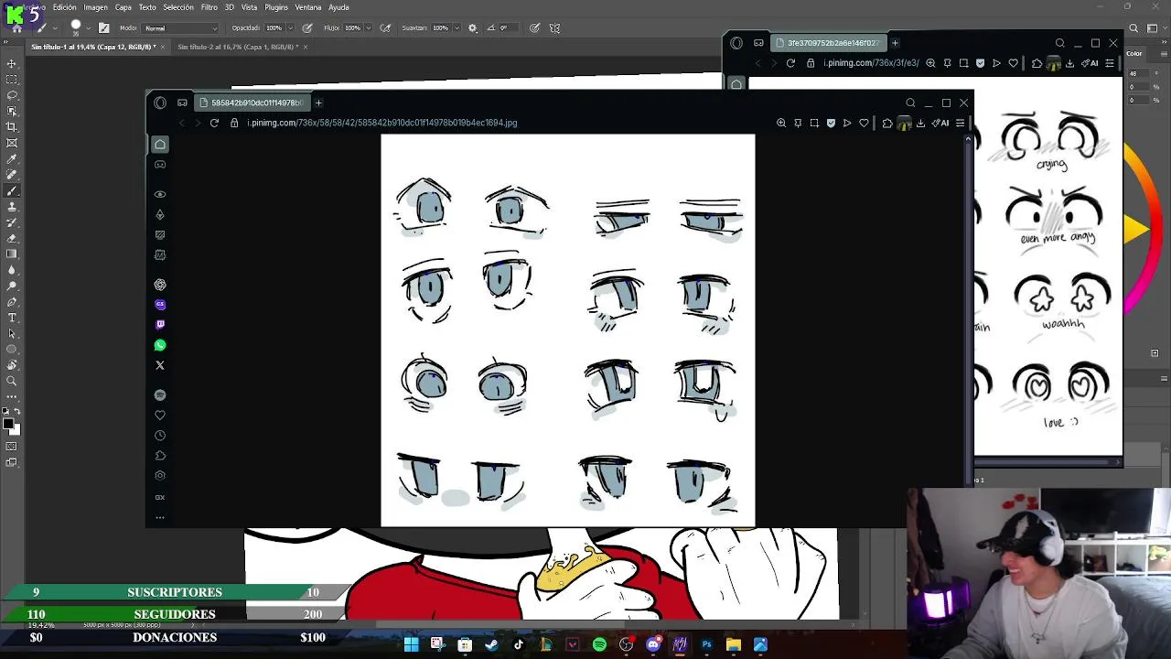Open Steam from the Windows taskbar

[x=491, y=644]
